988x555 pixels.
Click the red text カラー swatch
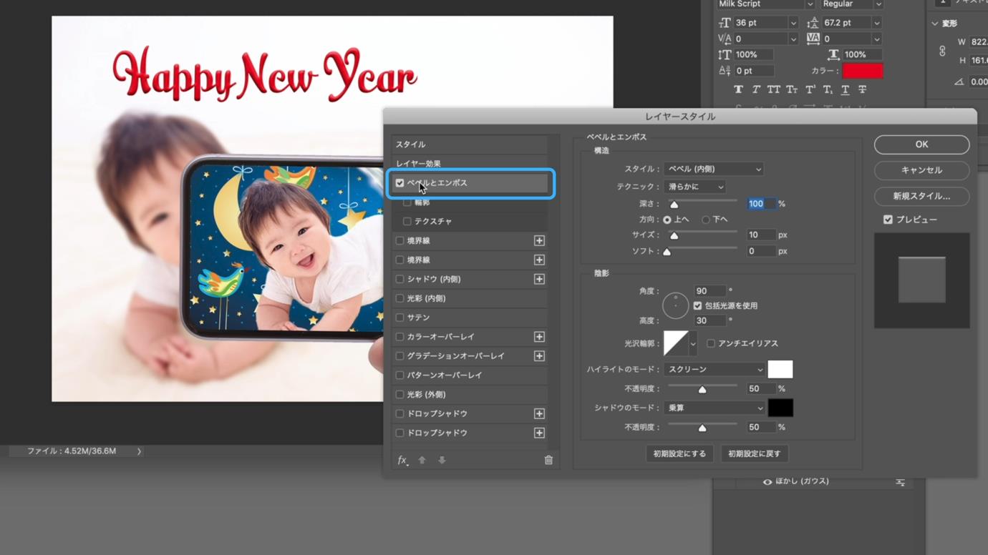coord(863,71)
